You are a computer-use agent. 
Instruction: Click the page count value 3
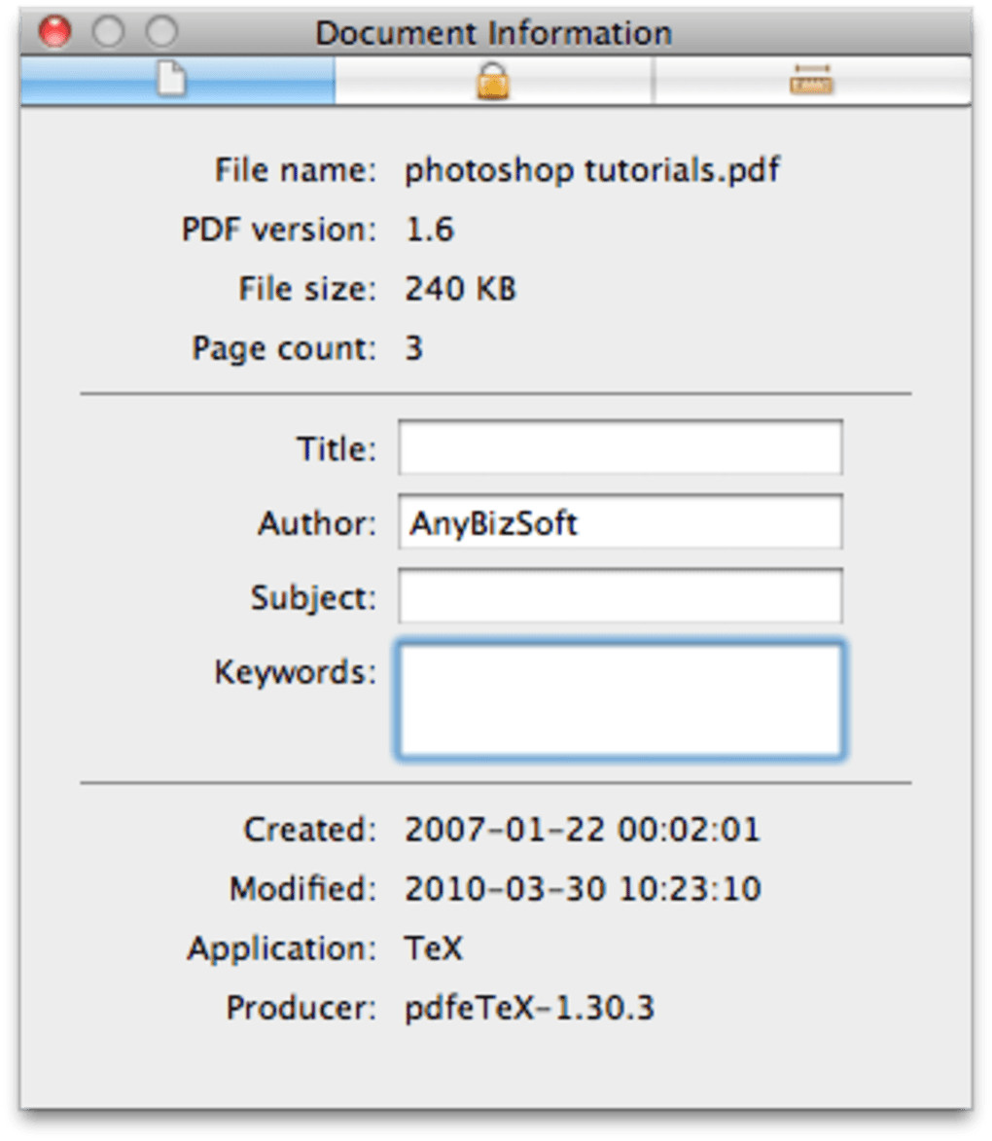pos(414,348)
